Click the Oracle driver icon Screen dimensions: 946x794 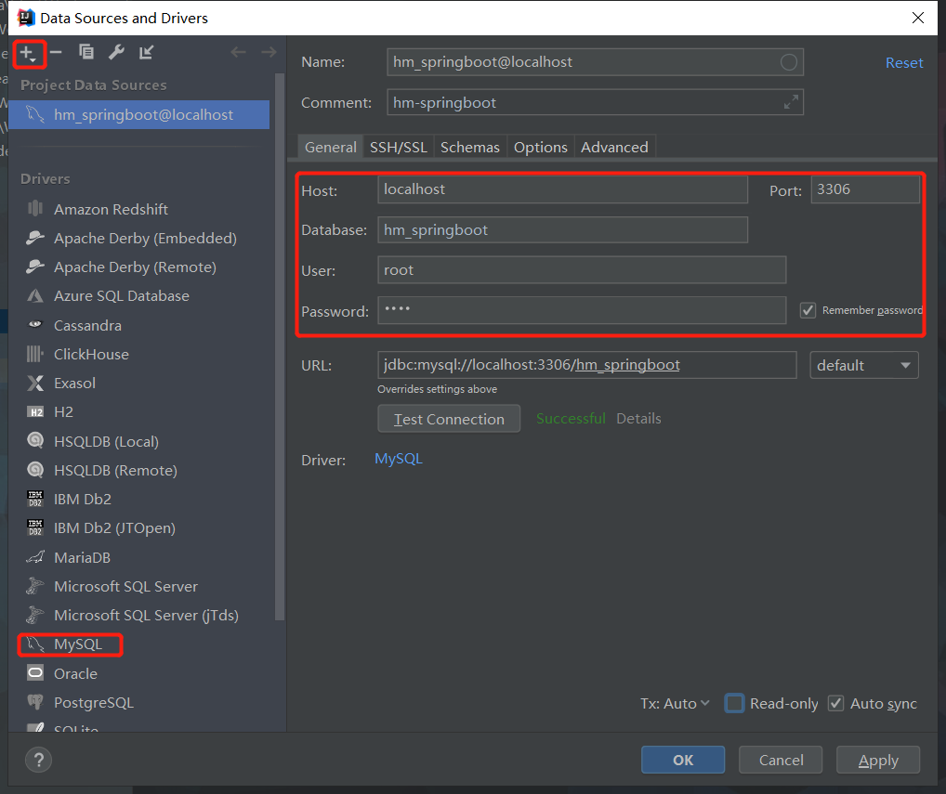tap(35, 673)
